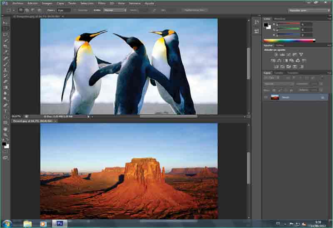Click the Windows Start button

7,223
